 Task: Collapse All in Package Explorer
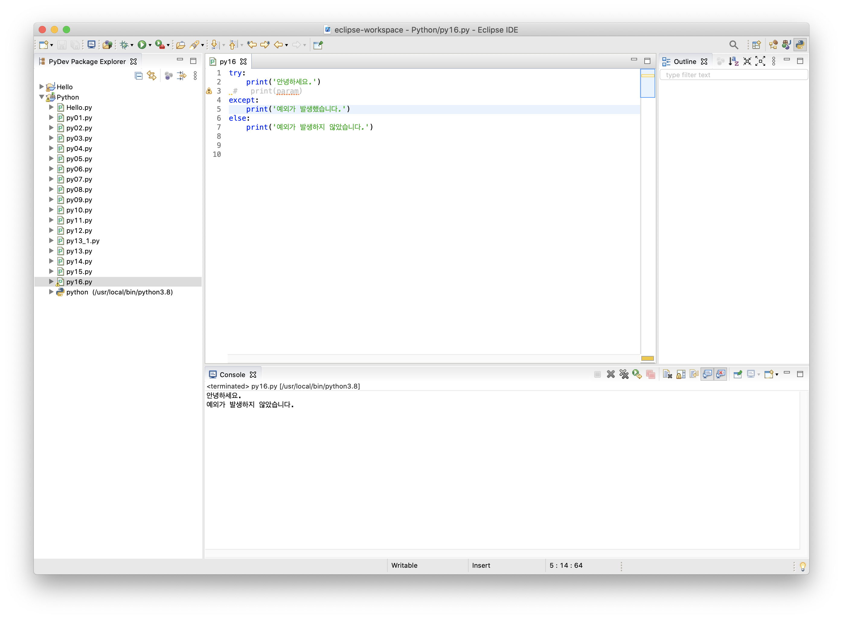138,76
